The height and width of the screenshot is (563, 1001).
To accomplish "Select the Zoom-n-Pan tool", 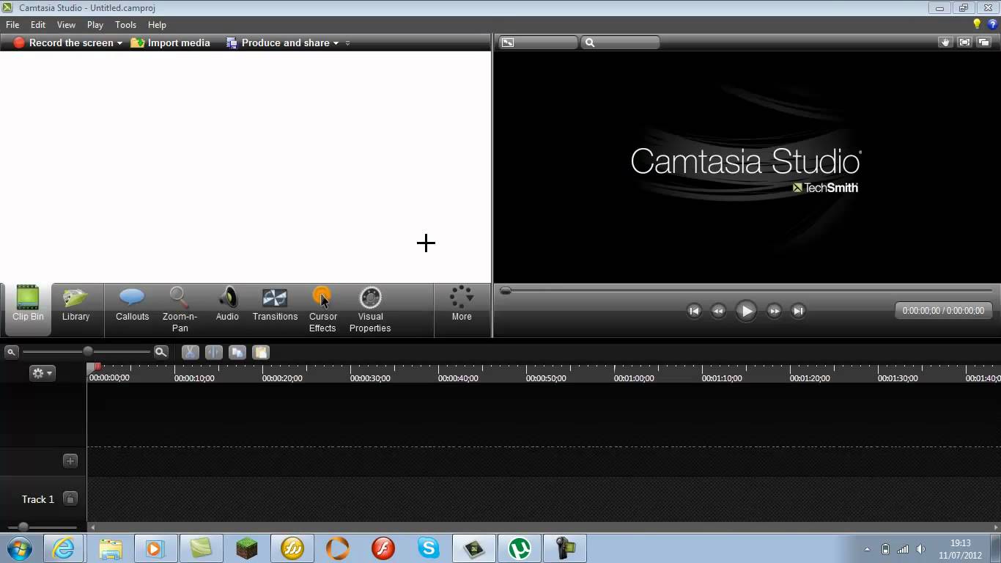I will (180, 309).
